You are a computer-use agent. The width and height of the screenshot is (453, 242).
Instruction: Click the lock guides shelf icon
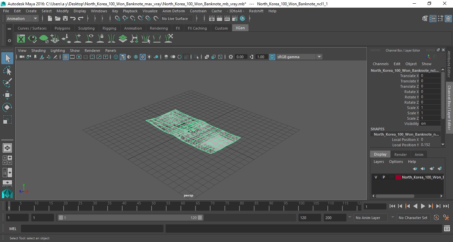click(100, 39)
